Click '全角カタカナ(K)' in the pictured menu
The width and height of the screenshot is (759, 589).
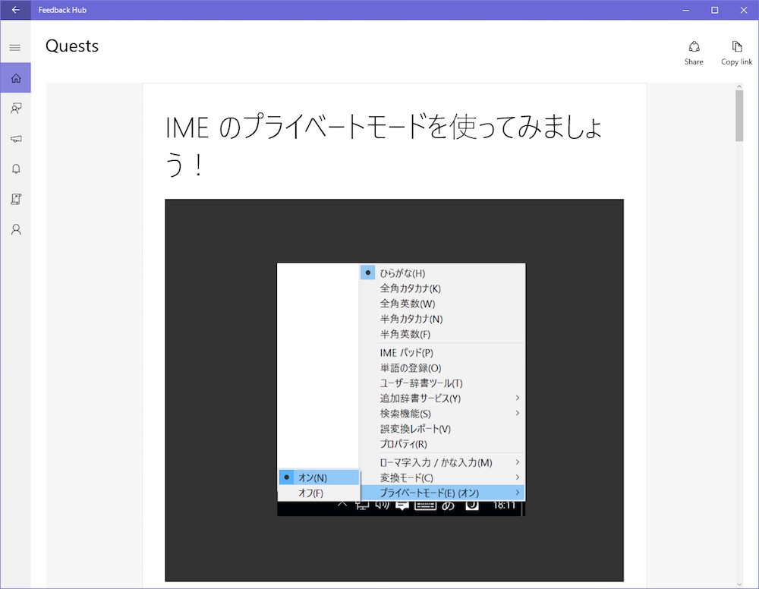(410, 288)
